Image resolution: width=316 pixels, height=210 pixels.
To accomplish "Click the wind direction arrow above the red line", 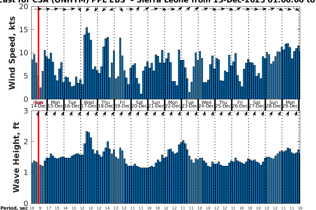I will (x=38, y=9).
